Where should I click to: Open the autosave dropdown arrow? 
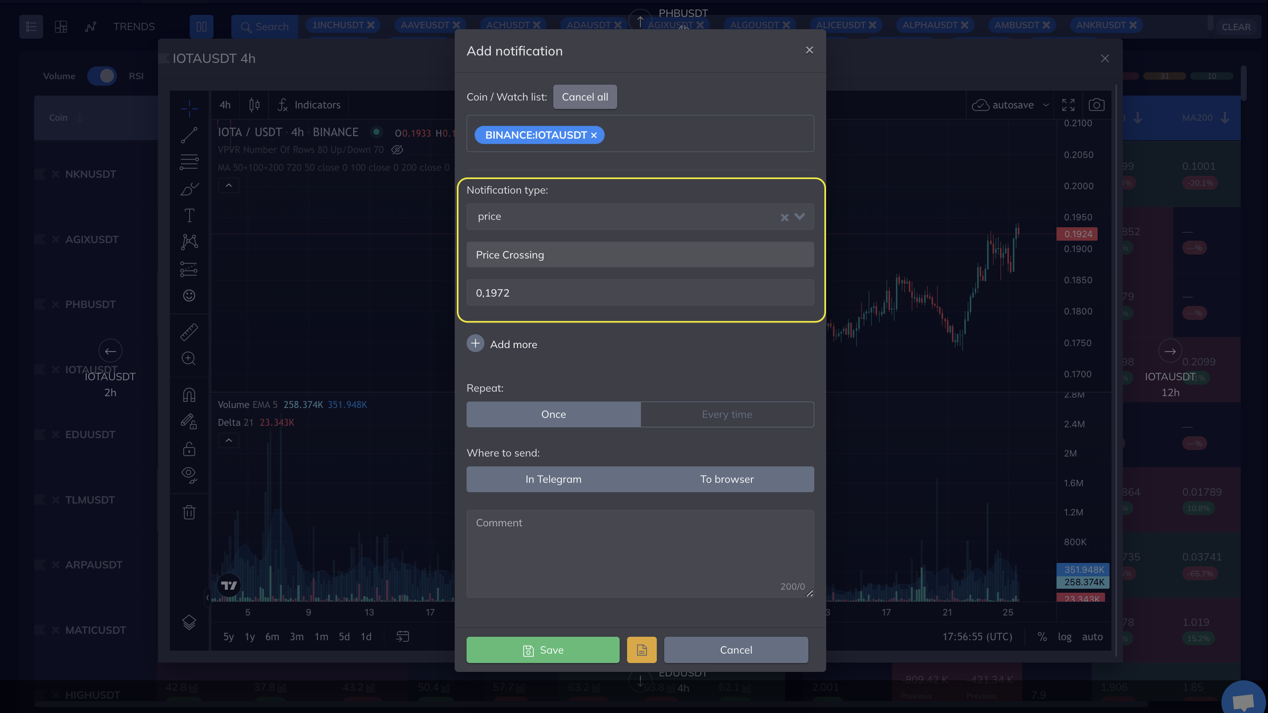point(1046,105)
